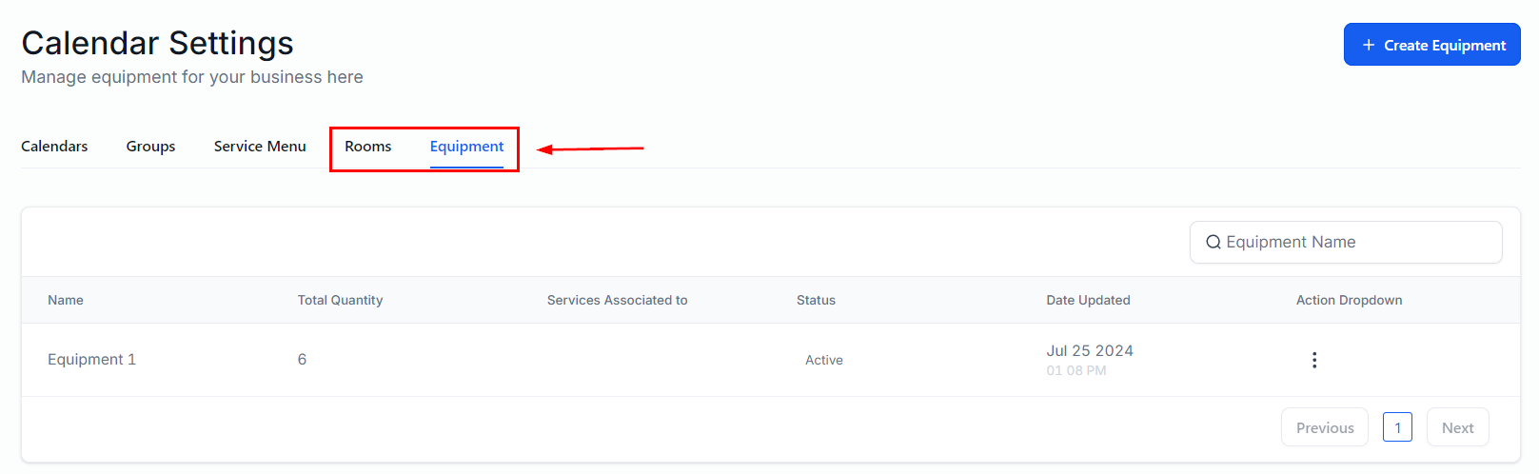
Task: Click the Previous pagination button
Action: click(x=1324, y=427)
